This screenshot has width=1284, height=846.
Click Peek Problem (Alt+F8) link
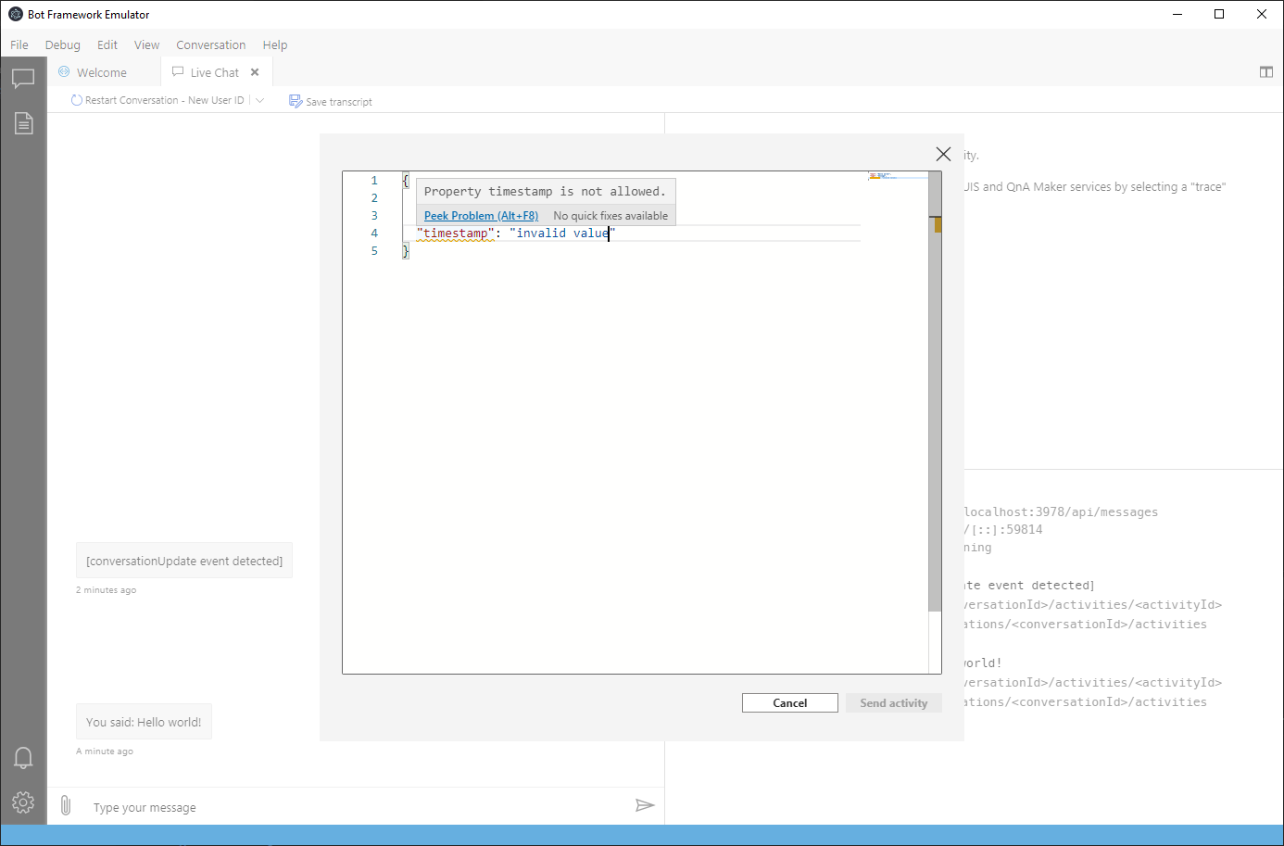coord(481,216)
